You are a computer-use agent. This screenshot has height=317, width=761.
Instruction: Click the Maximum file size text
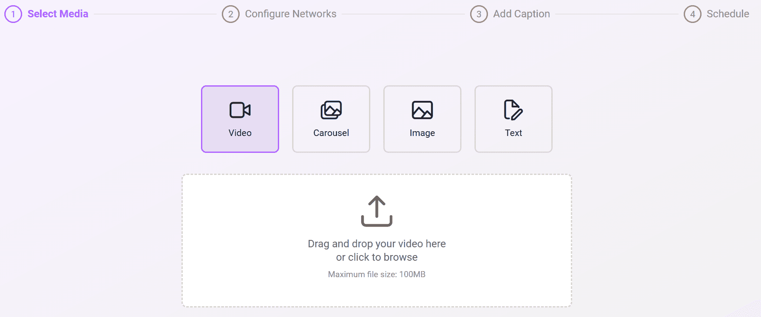[x=377, y=274]
